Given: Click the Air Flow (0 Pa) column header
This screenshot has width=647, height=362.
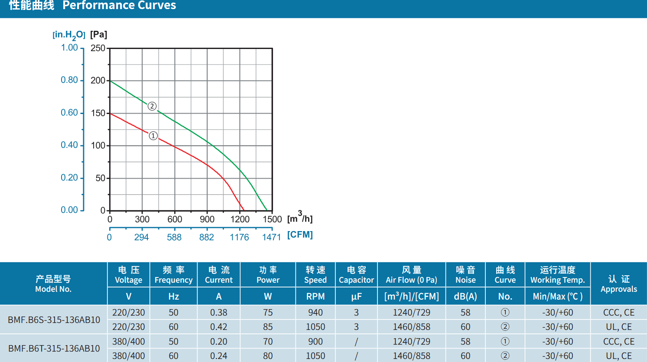Looking at the screenshot, I should [x=412, y=275].
